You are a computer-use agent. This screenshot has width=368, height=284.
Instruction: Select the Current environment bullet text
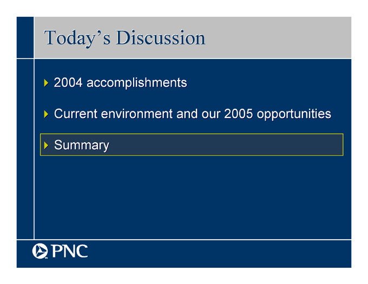pos(193,114)
